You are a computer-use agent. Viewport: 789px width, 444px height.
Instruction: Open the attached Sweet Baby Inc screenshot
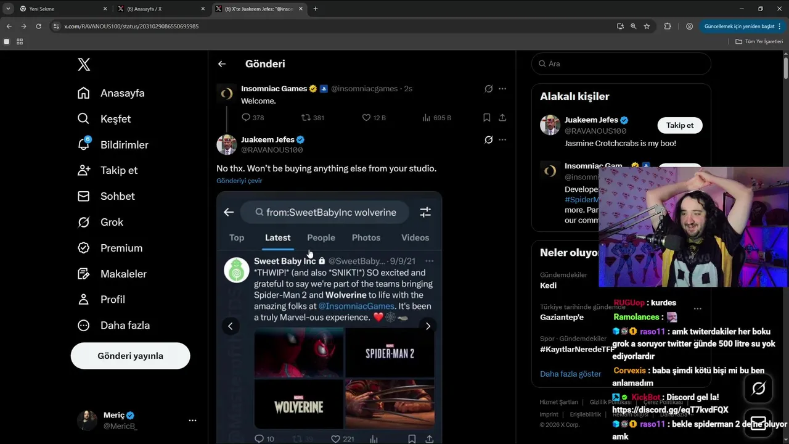(329, 318)
